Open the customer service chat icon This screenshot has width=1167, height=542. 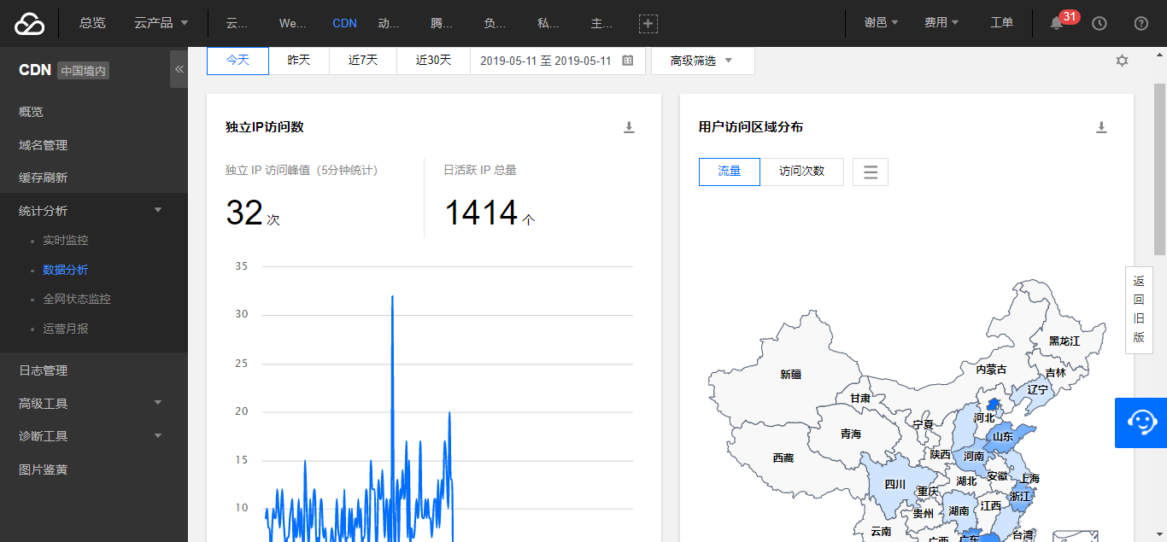(x=1141, y=423)
